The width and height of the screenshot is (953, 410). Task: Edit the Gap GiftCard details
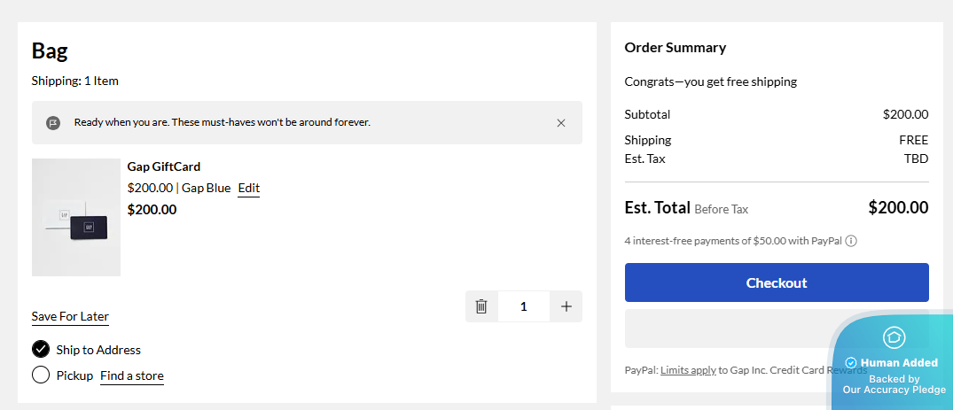pos(249,188)
